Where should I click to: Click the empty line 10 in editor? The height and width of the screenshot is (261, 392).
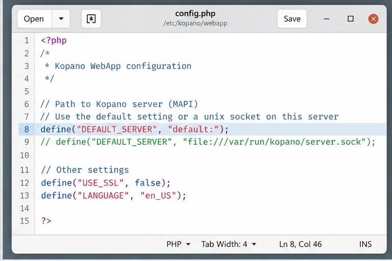[211, 155]
